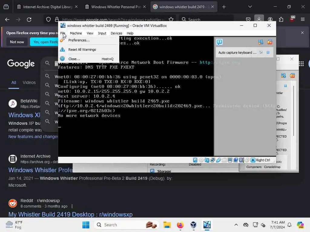Open Firefox hamburger application menu
Viewport: 310px width, 232px height.
[x=303, y=19]
